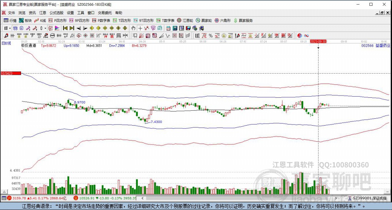Open the 9P四方形 tool
Viewport: 392px width, 210px height.
(79, 21)
